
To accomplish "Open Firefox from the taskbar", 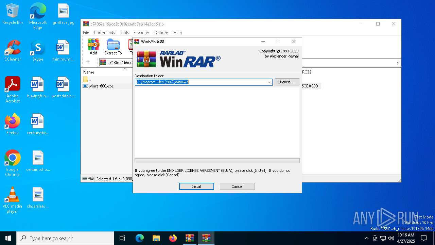I will tap(173, 238).
